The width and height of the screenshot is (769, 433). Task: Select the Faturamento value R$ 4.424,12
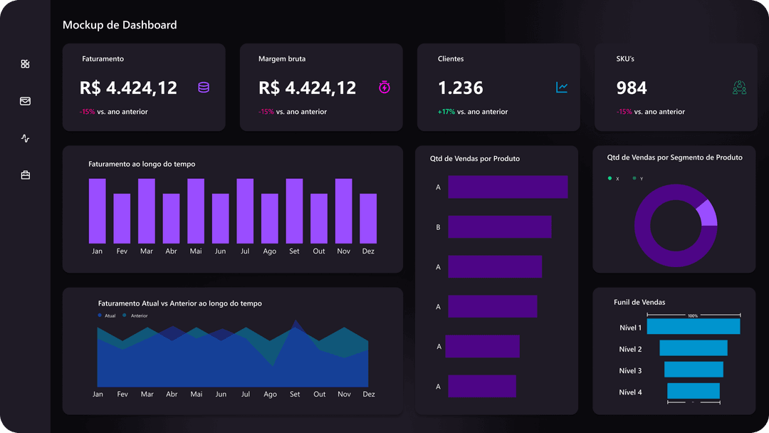coord(128,88)
